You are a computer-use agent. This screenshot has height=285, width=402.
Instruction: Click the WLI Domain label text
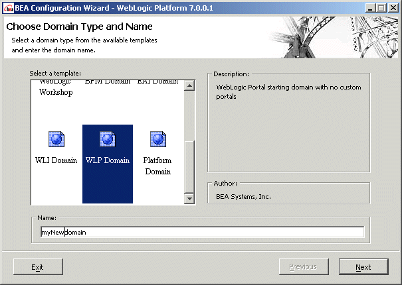click(56, 160)
